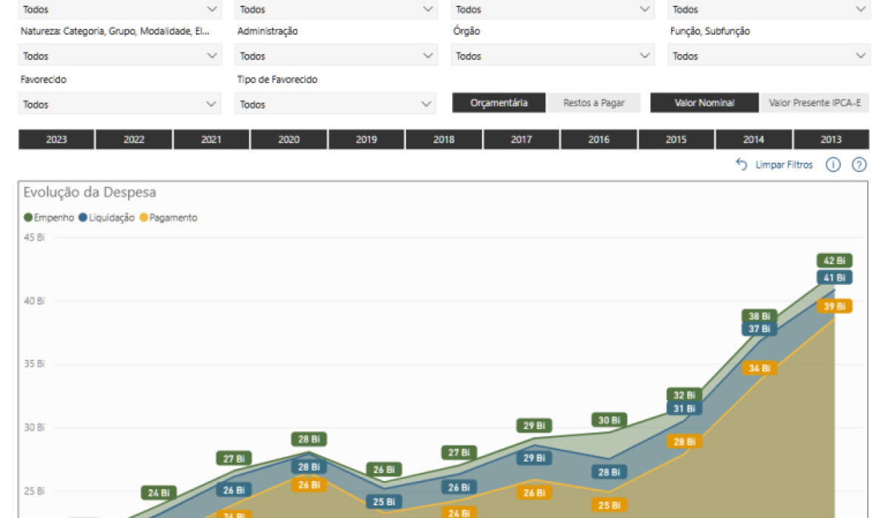Switch to Valor Presente IPCA-E
The image size is (888, 518).
(x=815, y=103)
